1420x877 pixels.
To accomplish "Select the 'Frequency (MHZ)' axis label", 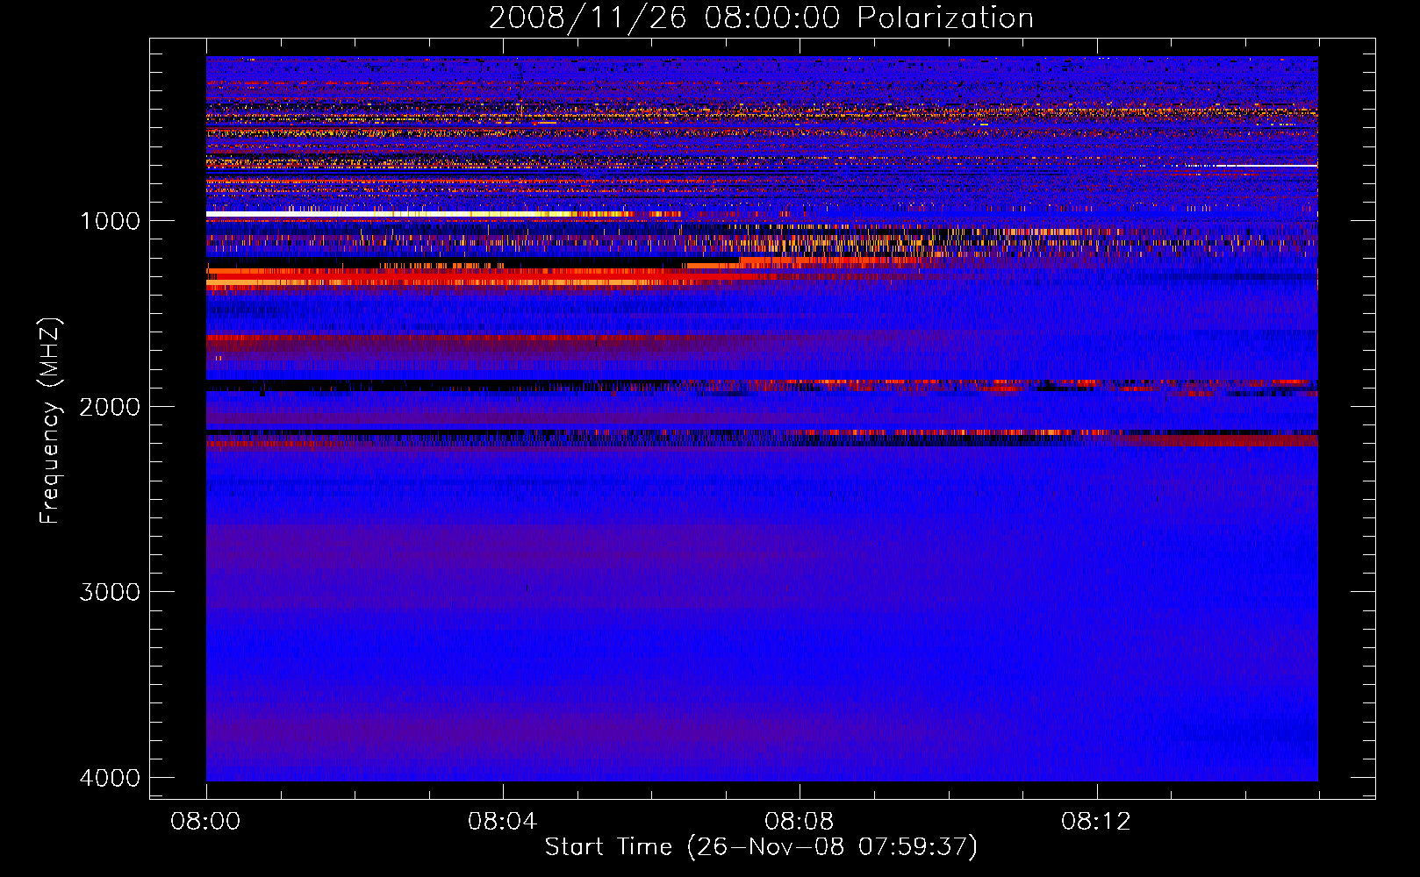I will tap(50, 421).
